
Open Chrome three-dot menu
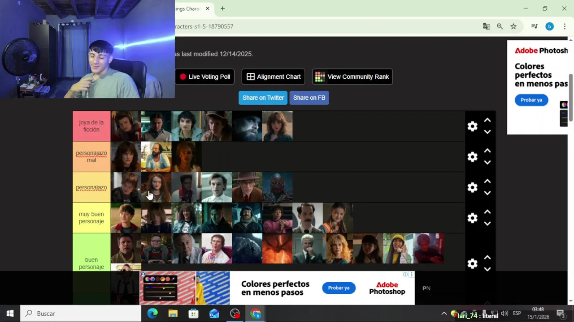tap(565, 26)
